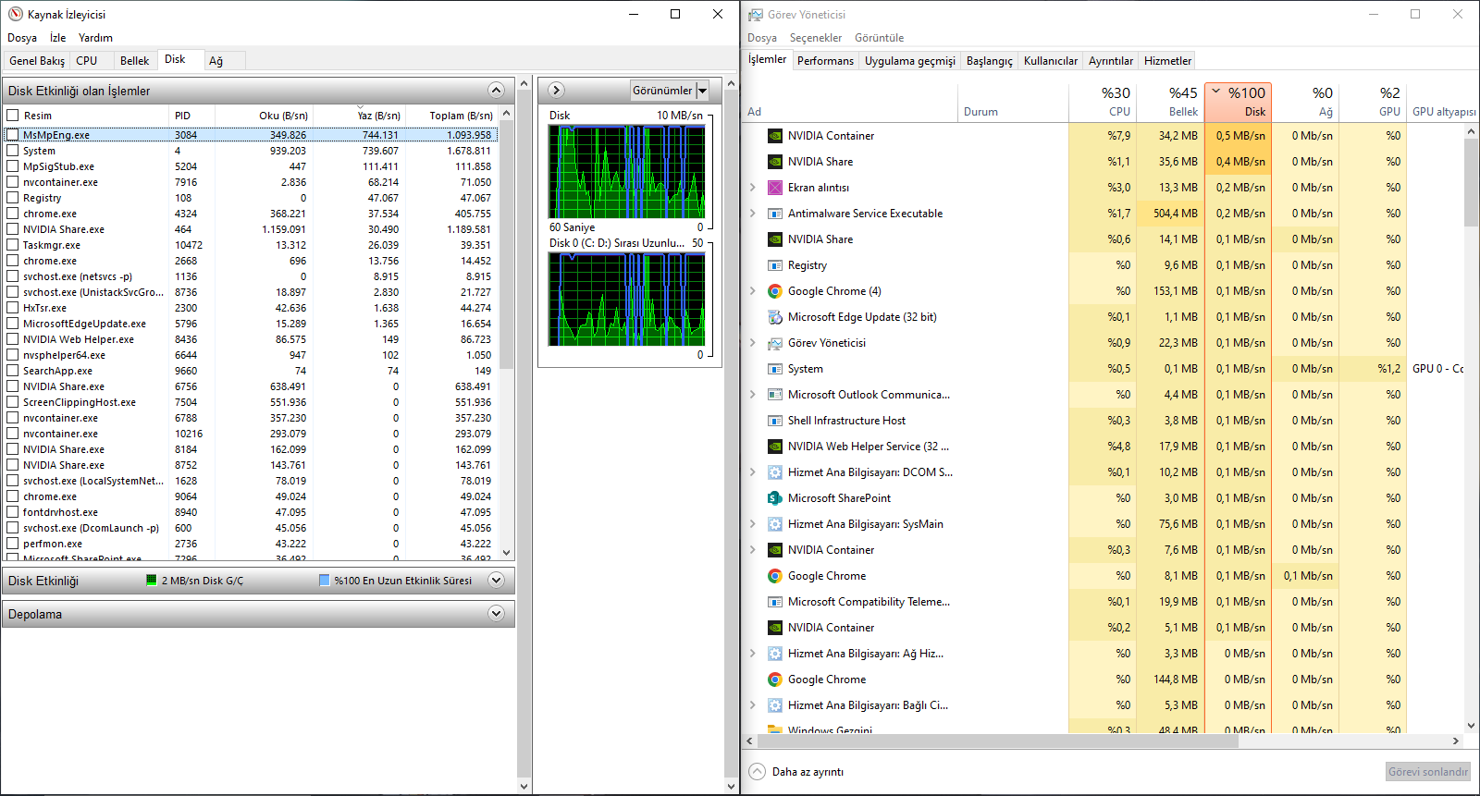Collapse the graphs pane arrow button
This screenshot has height=796, width=1480.
556,90
